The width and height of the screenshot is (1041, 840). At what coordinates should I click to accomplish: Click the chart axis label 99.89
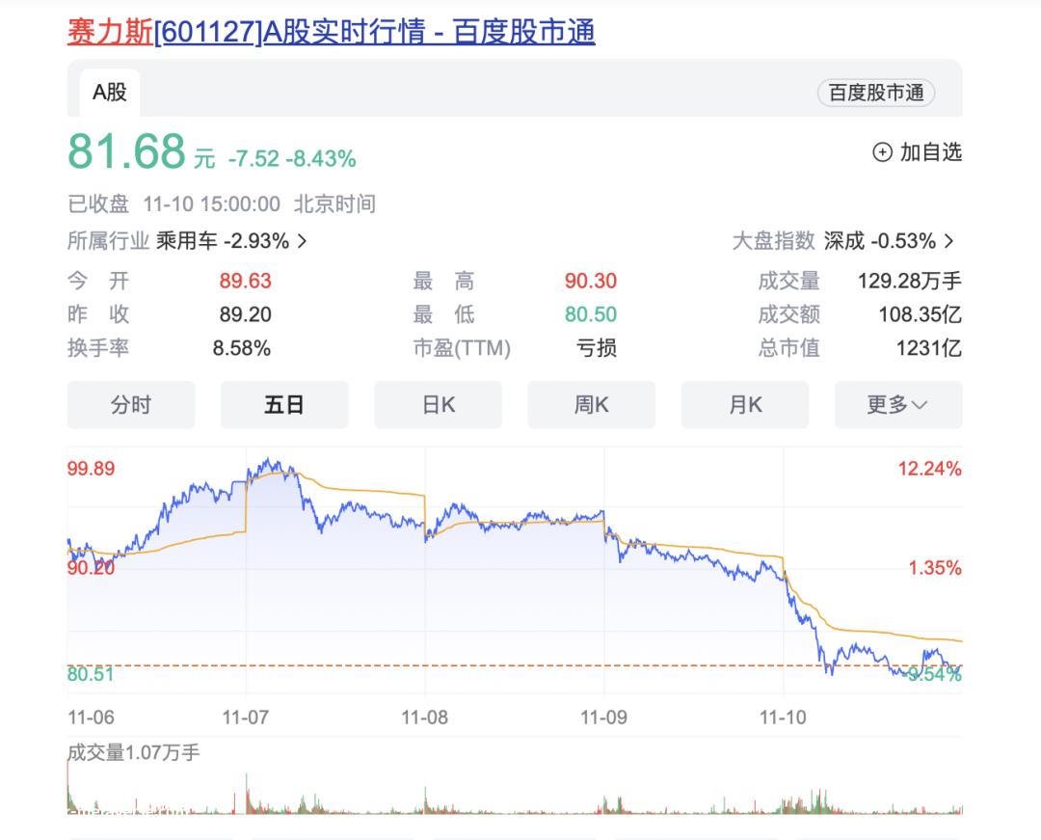(91, 469)
